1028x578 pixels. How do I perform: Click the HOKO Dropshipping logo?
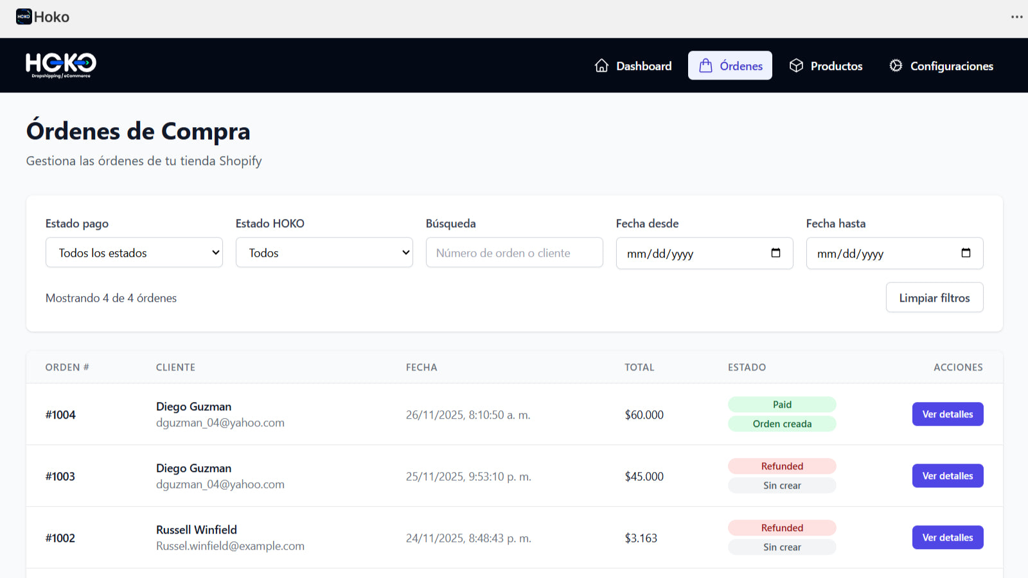[x=61, y=66]
